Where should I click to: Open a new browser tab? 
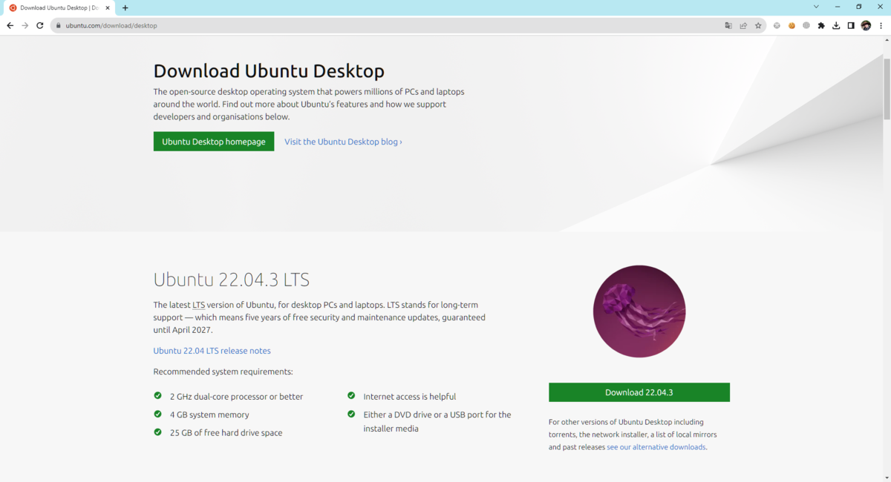125,7
